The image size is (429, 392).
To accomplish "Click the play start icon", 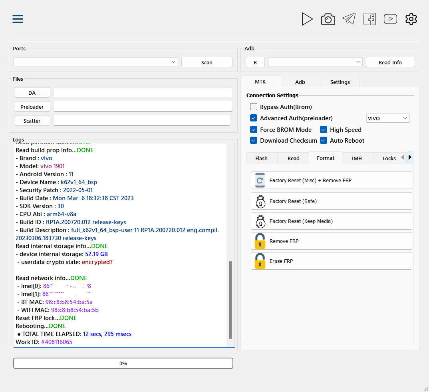I will [307, 19].
